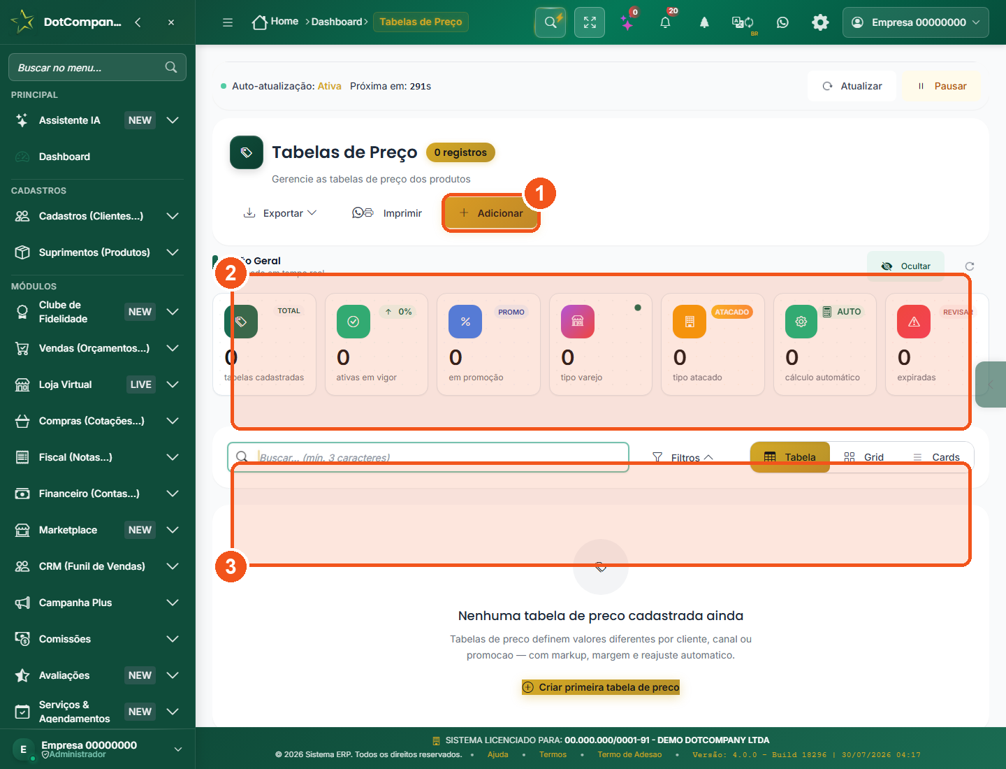The width and height of the screenshot is (1006, 769).
Task: Pause auto-refresh with the Pausar button
Action: [x=942, y=86]
